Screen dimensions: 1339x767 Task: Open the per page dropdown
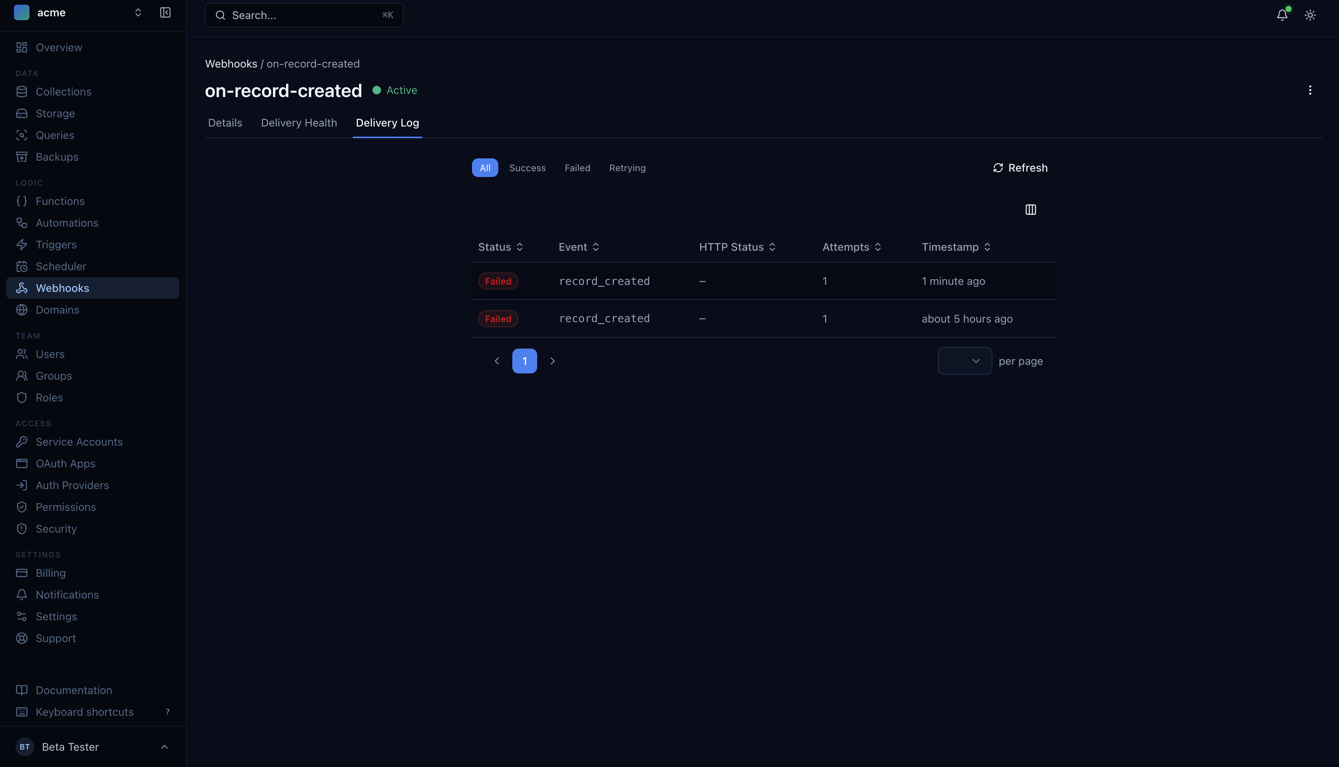[964, 361]
